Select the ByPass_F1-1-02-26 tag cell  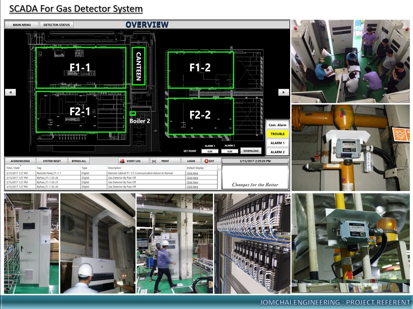coord(58,187)
